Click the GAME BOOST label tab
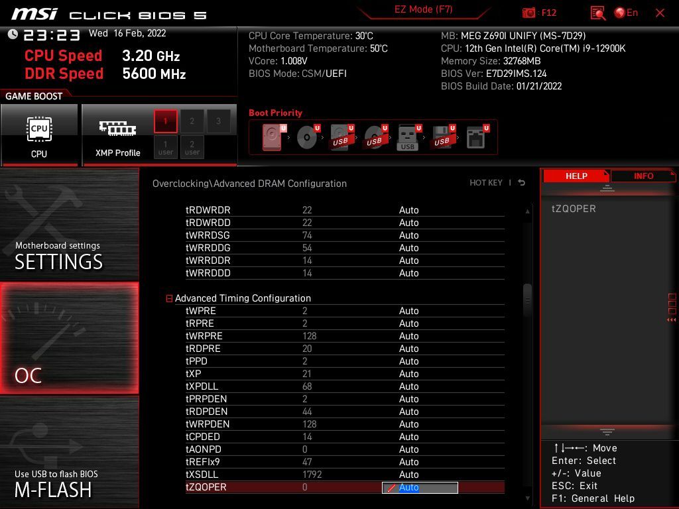The image size is (679, 509). (x=34, y=96)
